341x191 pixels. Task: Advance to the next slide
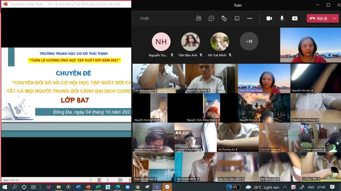[108, 180]
